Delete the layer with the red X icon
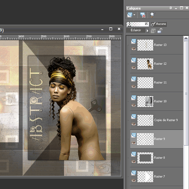Image resolution: width=189 pixels, height=189 pixels. (x=143, y=15)
